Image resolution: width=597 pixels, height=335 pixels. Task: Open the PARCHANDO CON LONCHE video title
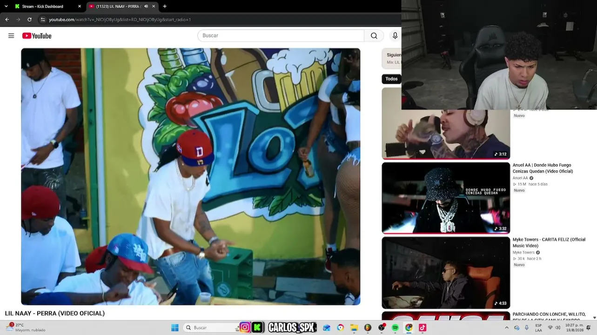click(549, 316)
